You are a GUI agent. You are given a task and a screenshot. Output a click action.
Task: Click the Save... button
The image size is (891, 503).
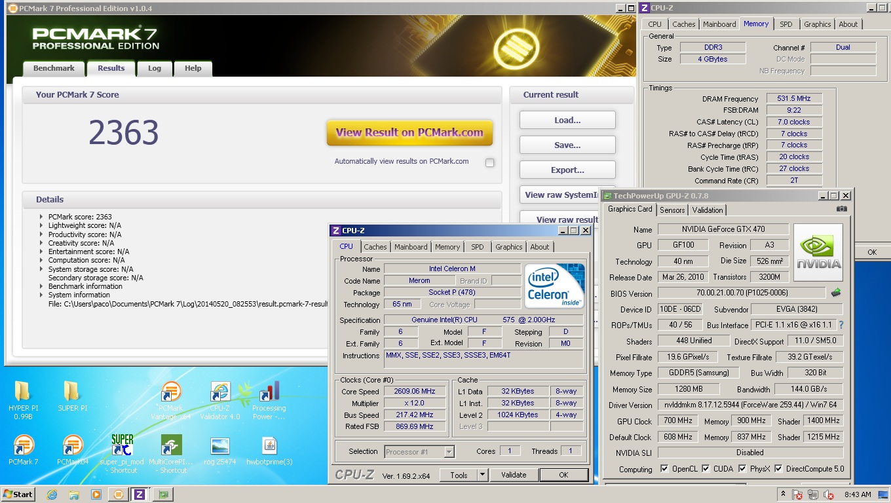tap(567, 145)
